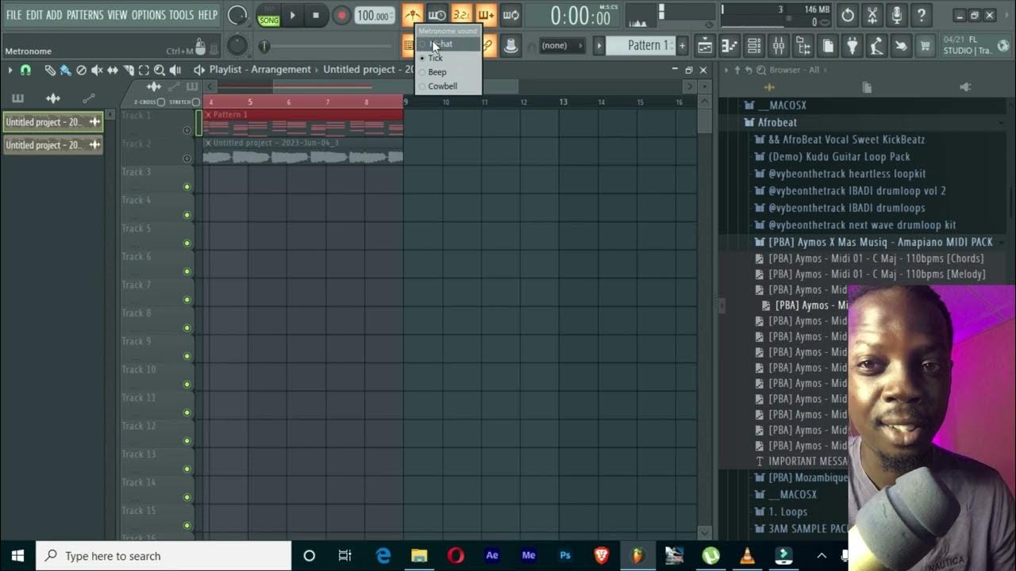Mute Track 12 using its green light
The image size is (1016, 571).
point(187,441)
